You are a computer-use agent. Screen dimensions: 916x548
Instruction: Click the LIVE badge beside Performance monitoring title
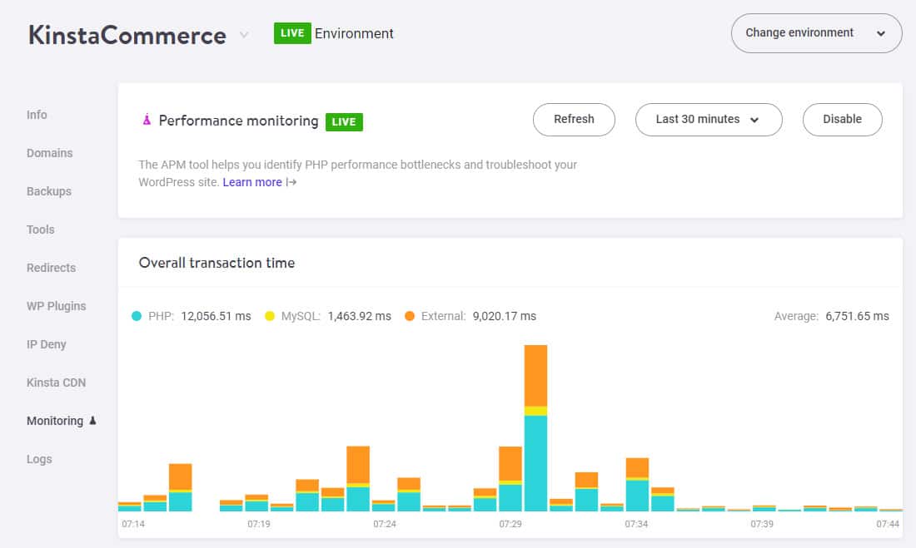(345, 121)
